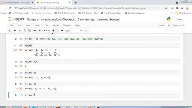Viewport: 192px width, 108px height.
Task: Paste cells below icon
Action: [29, 31]
